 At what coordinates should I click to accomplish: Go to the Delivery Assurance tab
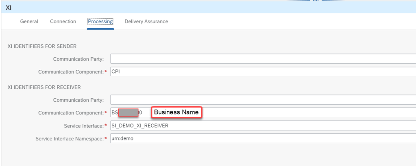tap(146, 22)
